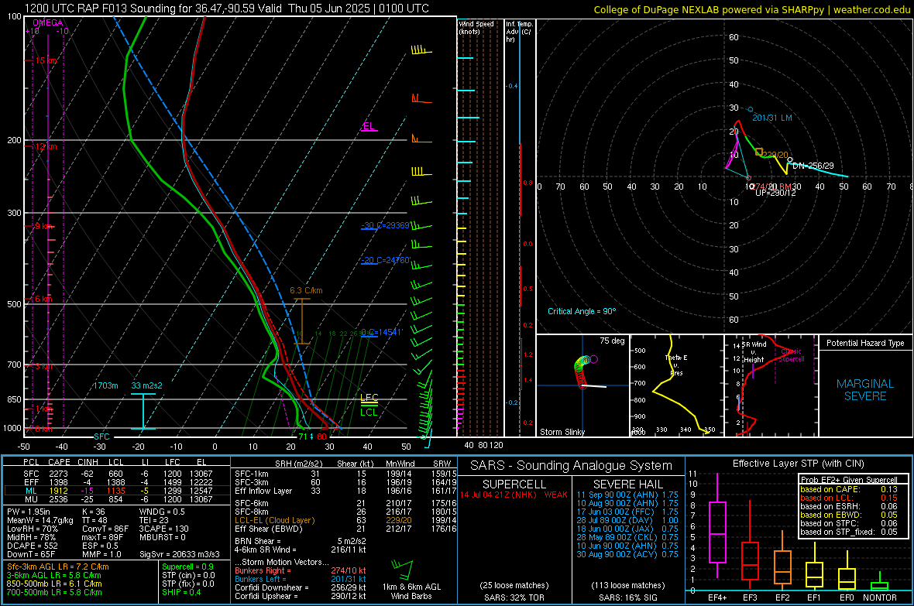Click the 1703m effective inflow label

click(x=105, y=385)
